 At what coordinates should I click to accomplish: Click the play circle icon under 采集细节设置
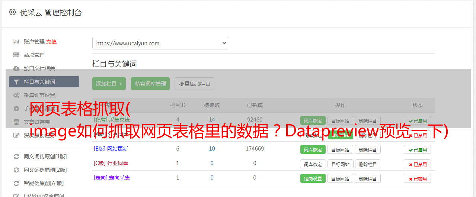[16, 109]
